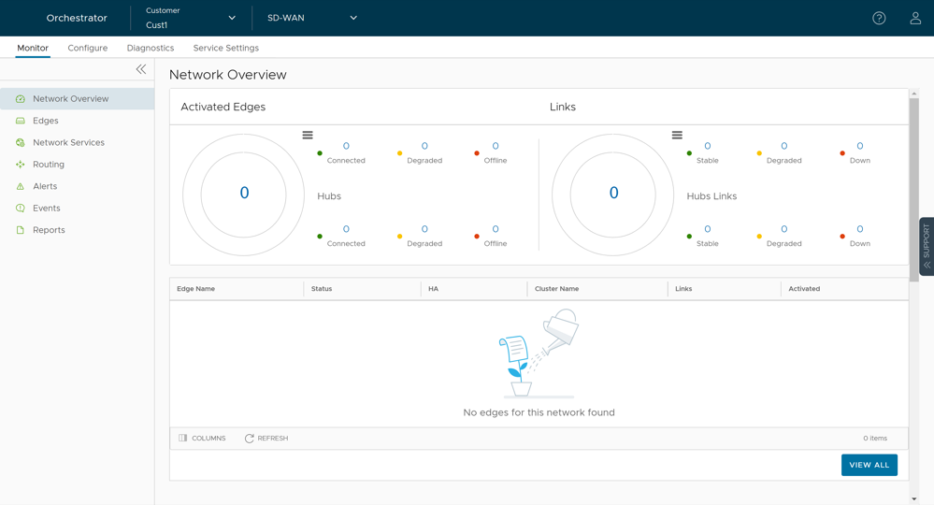Collapse the sidebar with double-chevron icon
Screen dimensions: 934x505
click(x=141, y=69)
